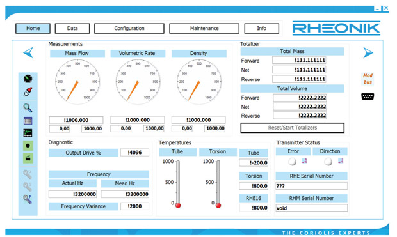Open the trend chart monitor icon
The image size is (397, 237).
tap(28, 133)
